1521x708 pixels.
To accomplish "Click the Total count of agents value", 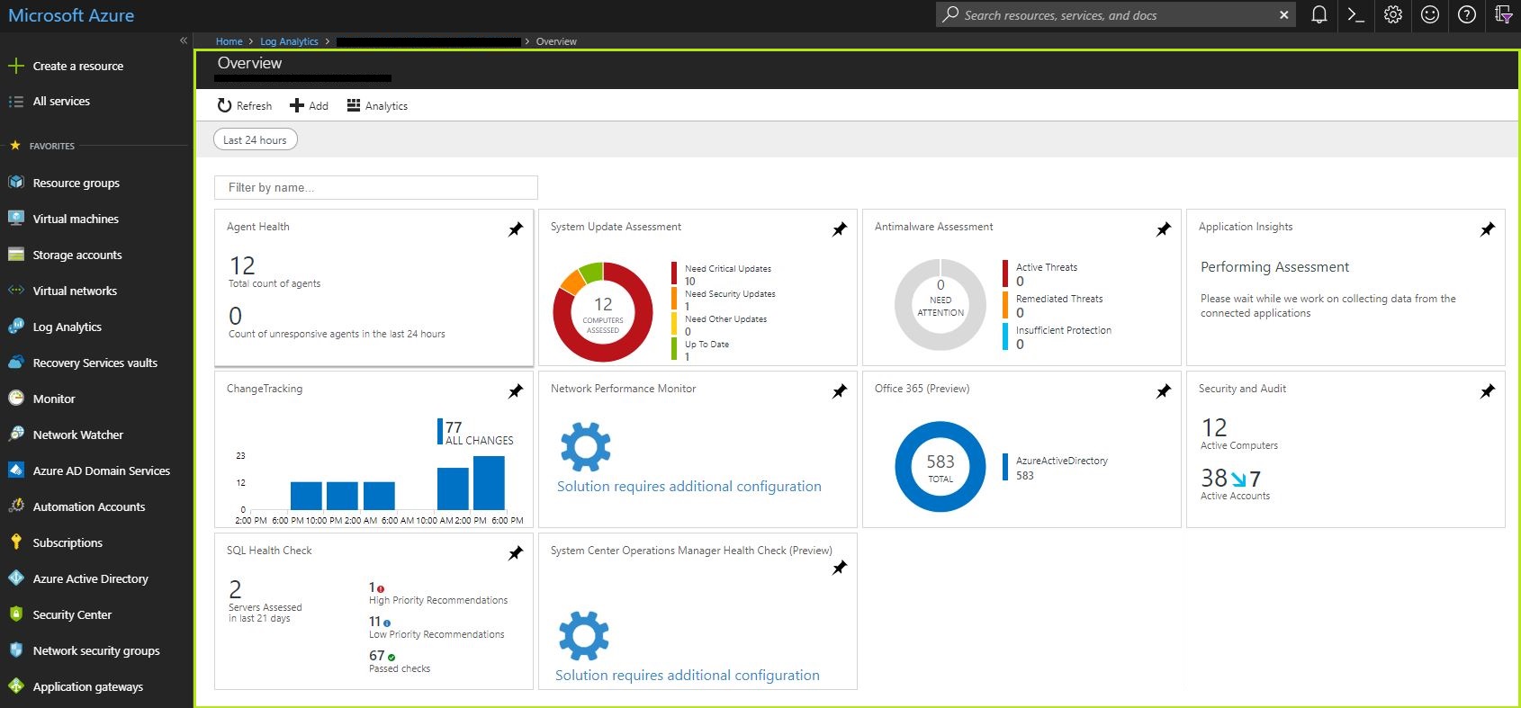I will 242,265.
